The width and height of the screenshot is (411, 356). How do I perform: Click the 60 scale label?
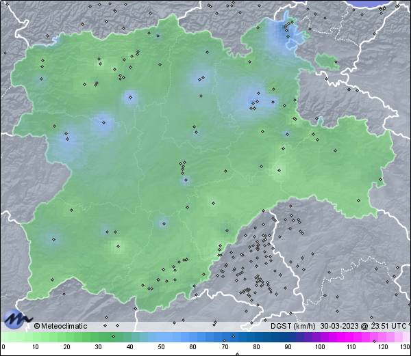click(193, 347)
